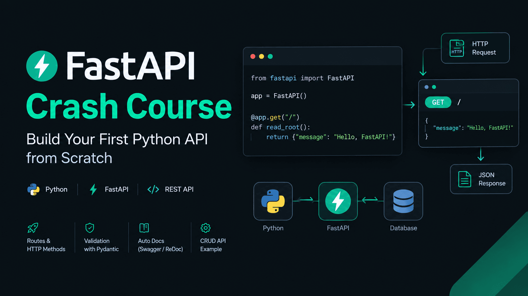
Task: Click the Validation with Pydantic text
Action: pos(101,245)
